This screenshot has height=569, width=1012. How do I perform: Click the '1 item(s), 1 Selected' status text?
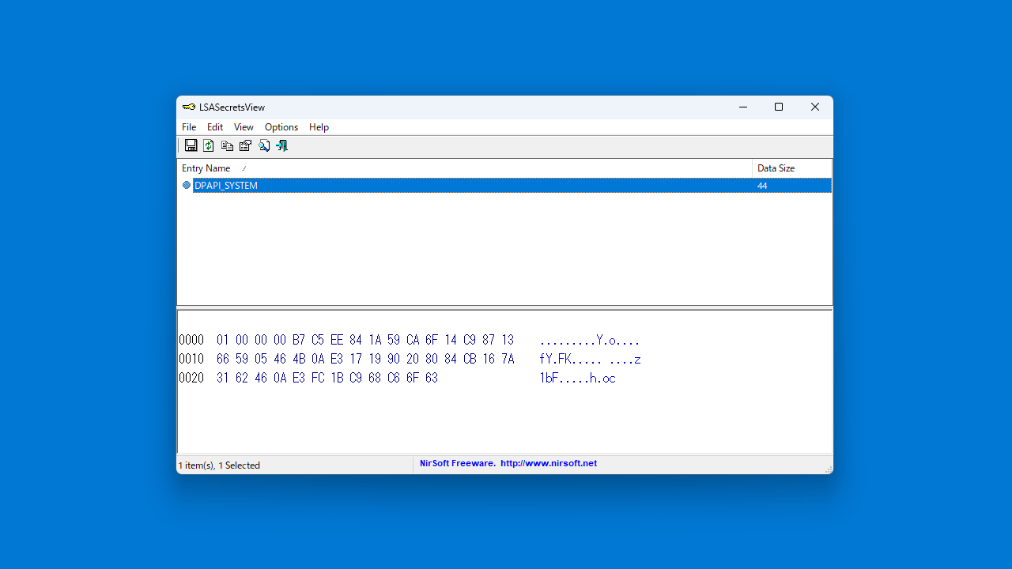click(x=219, y=465)
